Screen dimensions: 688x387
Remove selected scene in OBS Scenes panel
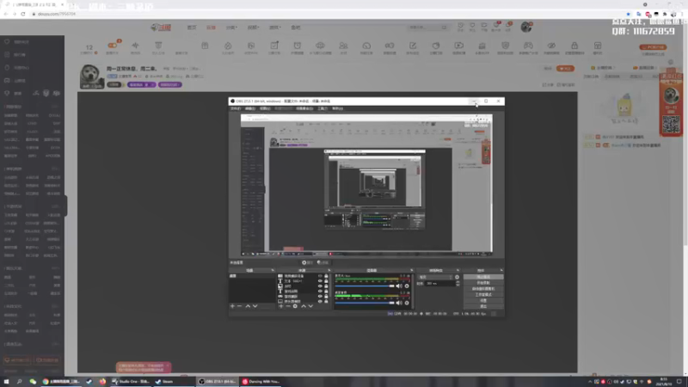[x=240, y=306]
